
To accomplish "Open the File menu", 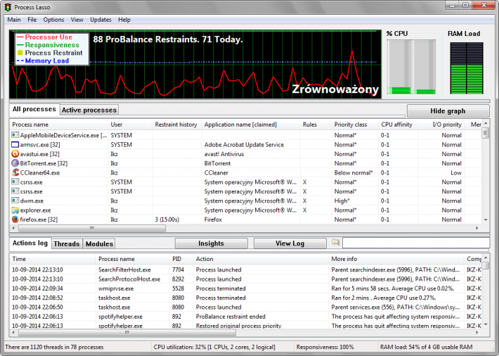I will click(32, 20).
